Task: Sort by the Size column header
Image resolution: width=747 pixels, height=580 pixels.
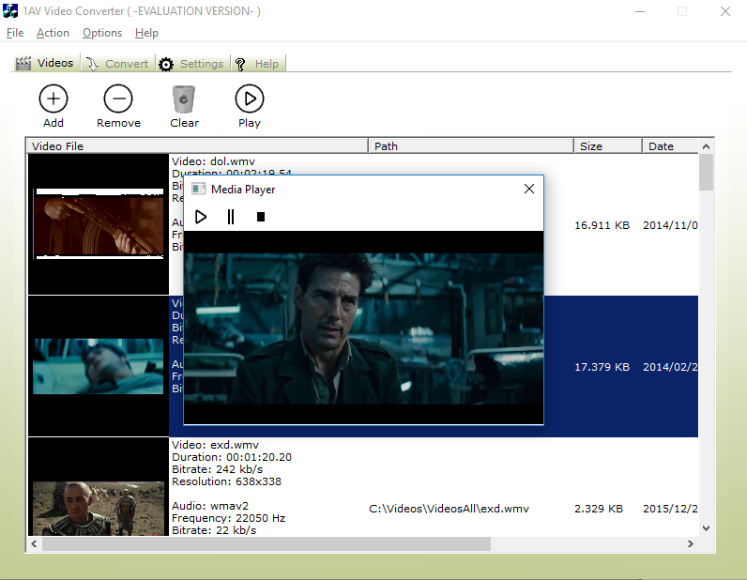Action: coord(608,146)
